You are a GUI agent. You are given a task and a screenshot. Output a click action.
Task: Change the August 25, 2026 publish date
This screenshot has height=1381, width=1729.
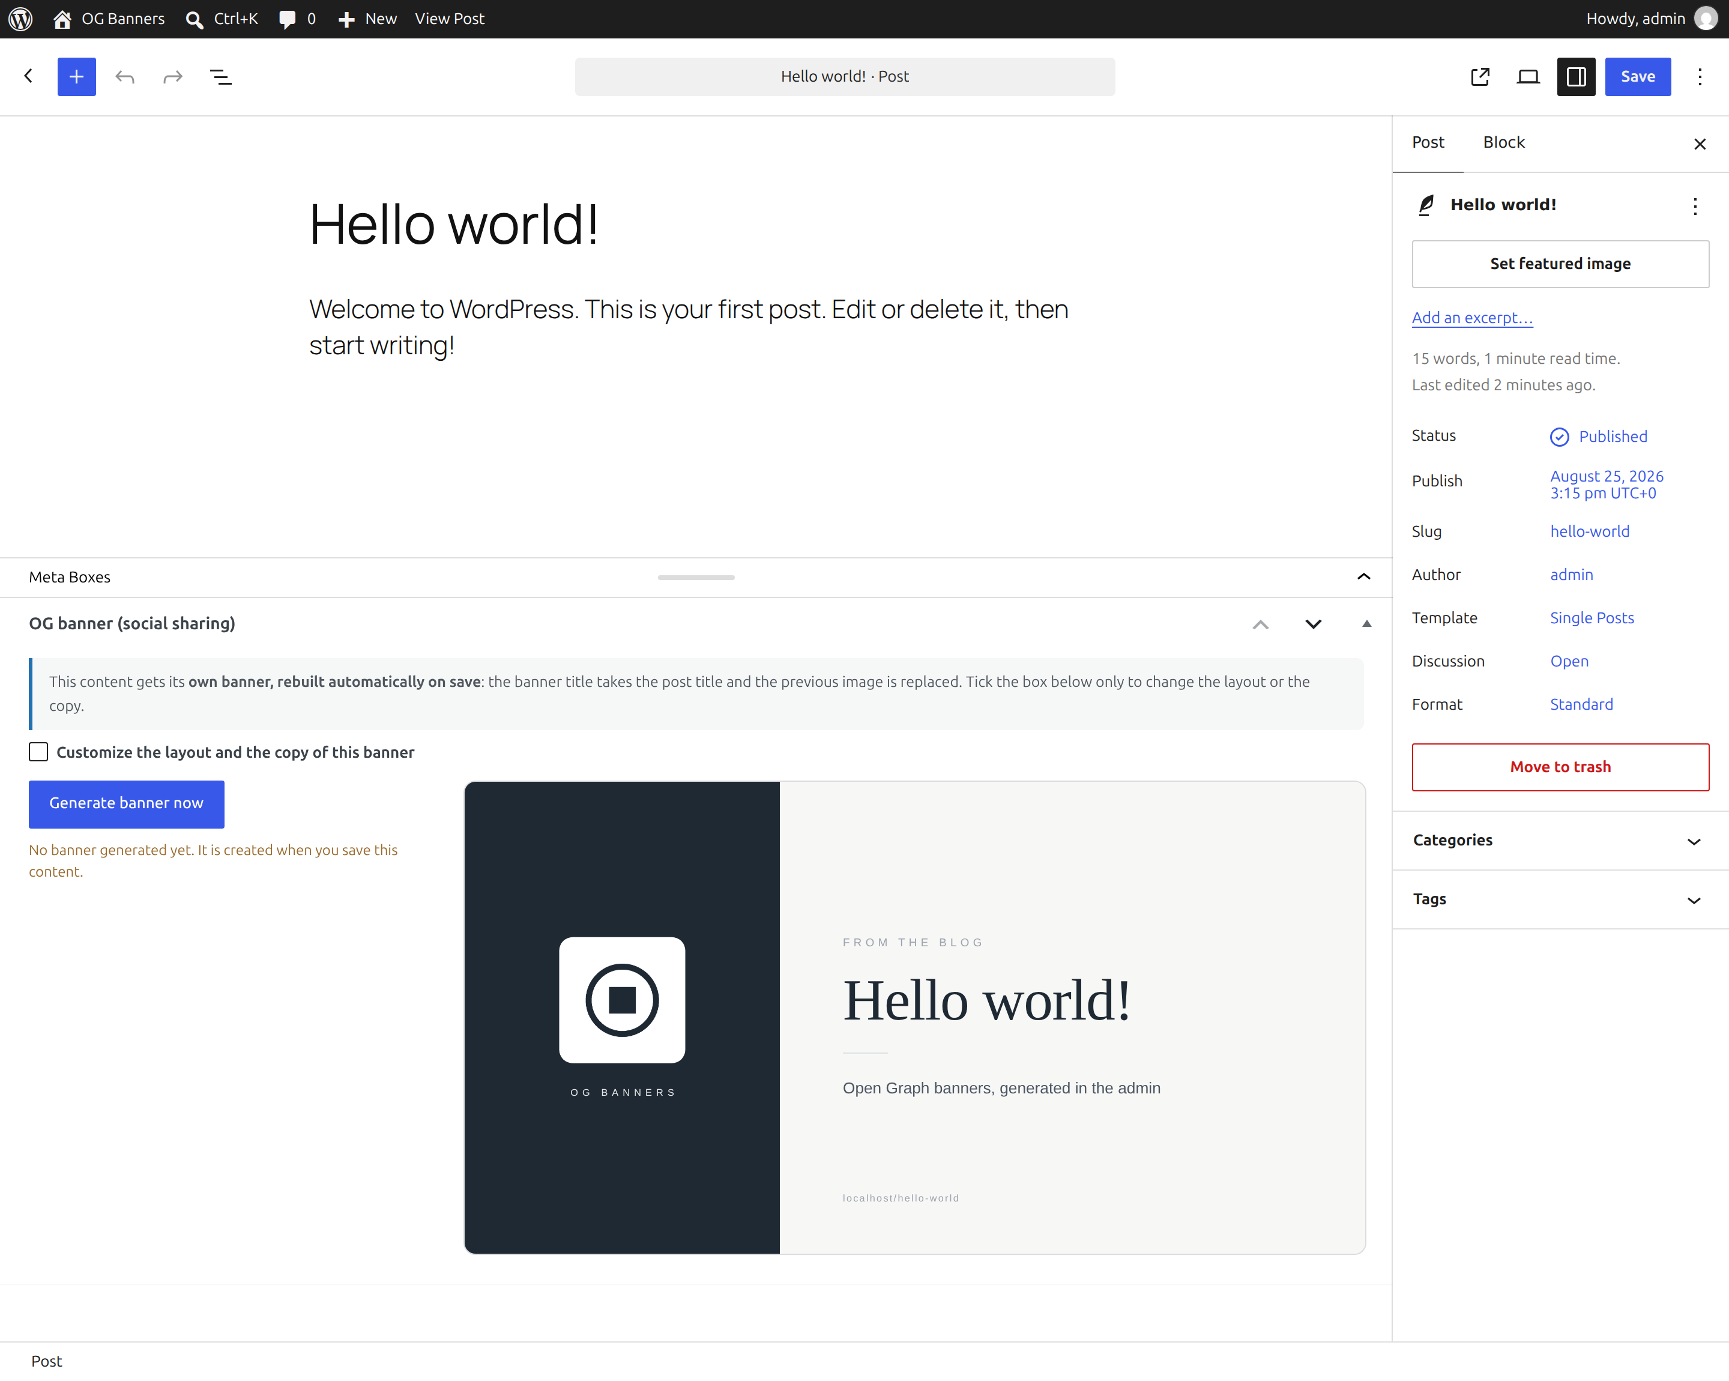point(1607,485)
